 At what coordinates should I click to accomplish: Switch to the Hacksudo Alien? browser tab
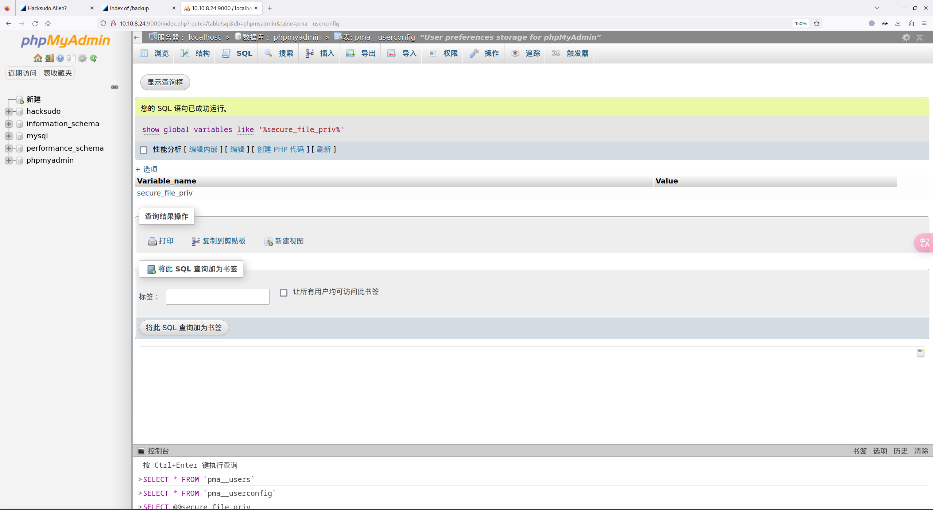click(x=56, y=8)
